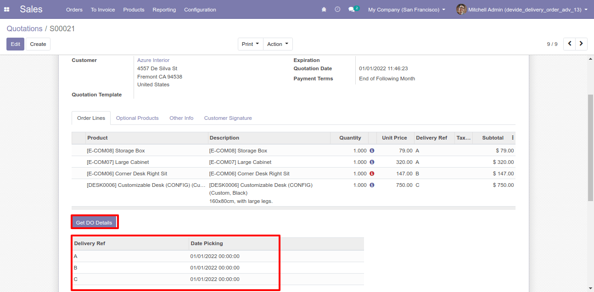Open the conversations chat icon
594x292 pixels.
tap(352, 10)
